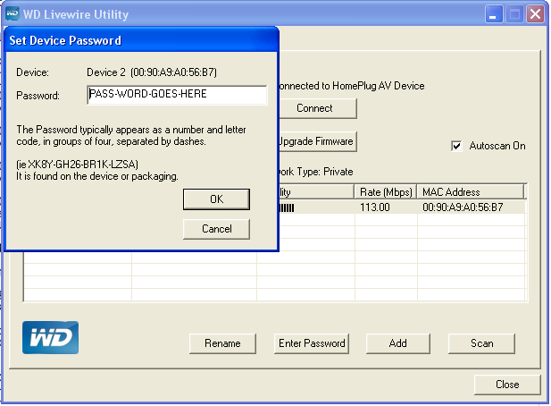The height and width of the screenshot is (406, 551).
Task: Select the 113.00 rate cell
Action: (386, 207)
